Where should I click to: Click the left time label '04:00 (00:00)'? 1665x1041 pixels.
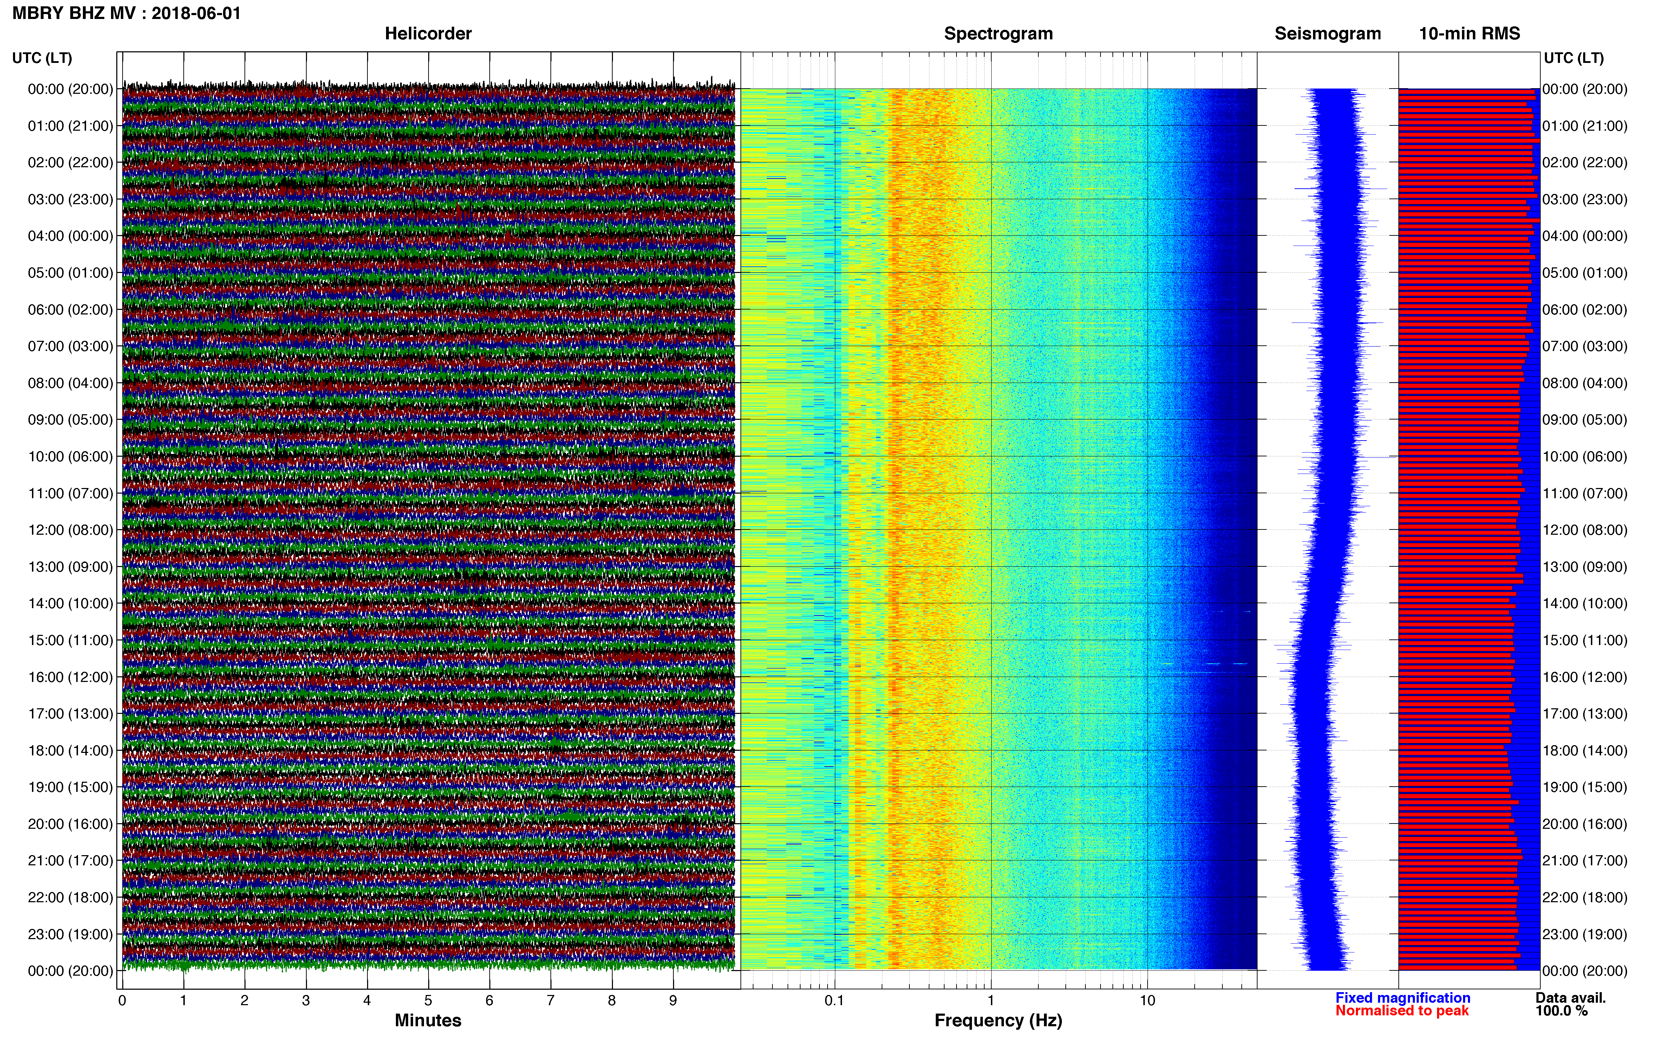coord(70,236)
